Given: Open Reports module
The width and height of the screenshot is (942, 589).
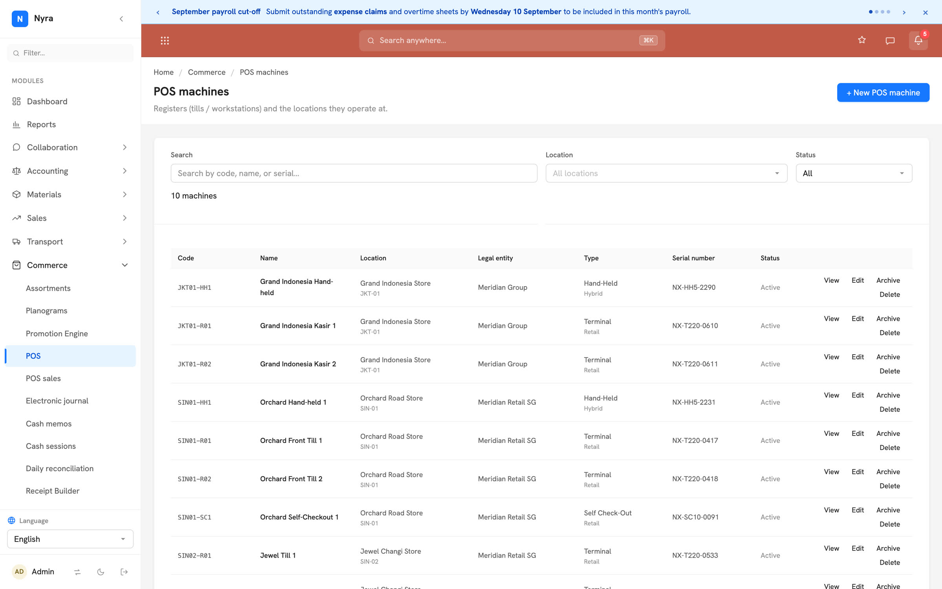Looking at the screenshot, I should pos(70,124).
